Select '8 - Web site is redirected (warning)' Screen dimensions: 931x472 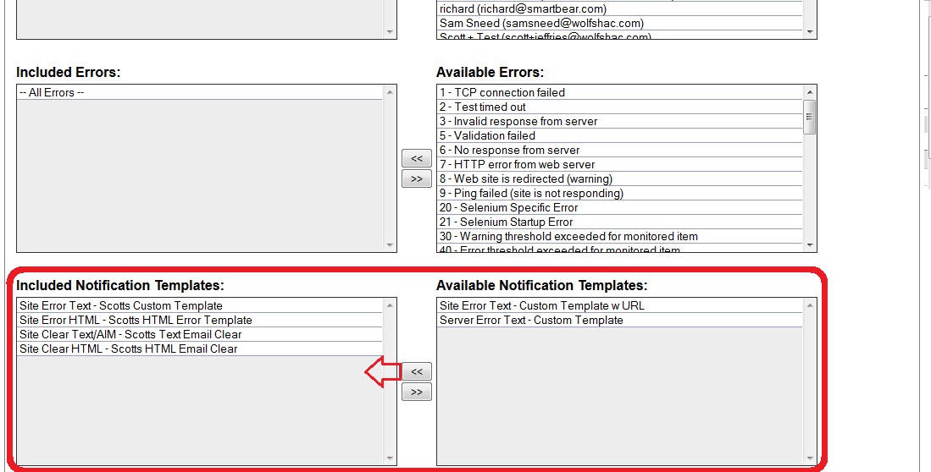[x=620, y=178]
